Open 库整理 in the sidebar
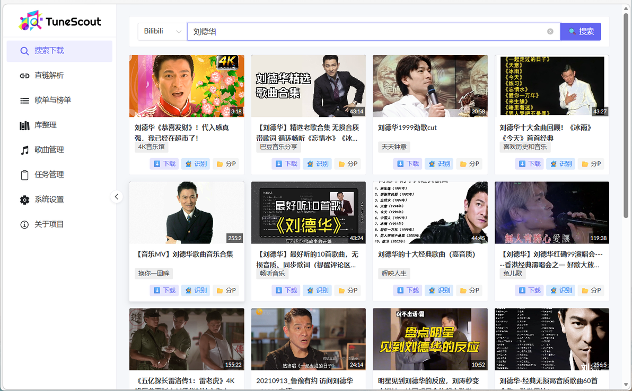632x391 pixels. point(59,125)
